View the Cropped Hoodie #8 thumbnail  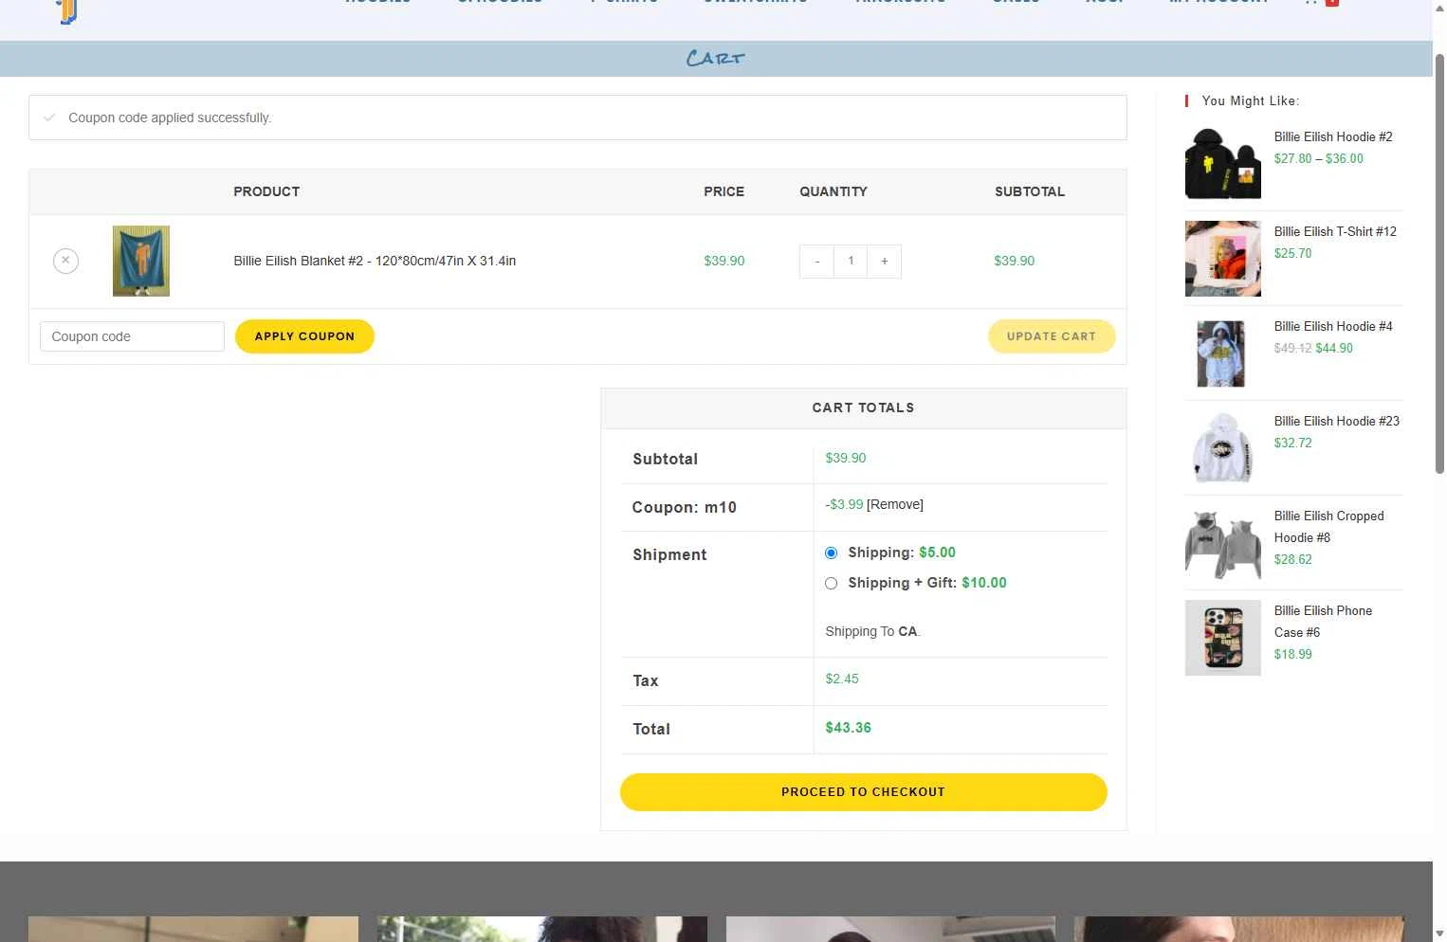(x=1223, y=543)
